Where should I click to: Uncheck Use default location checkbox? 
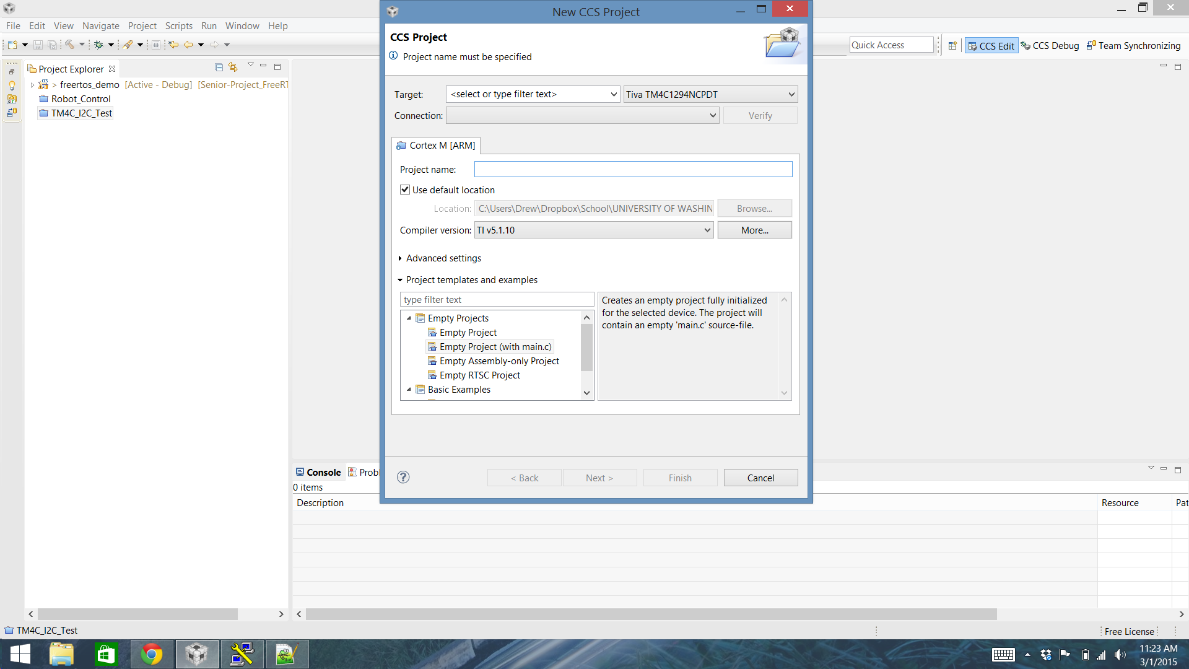tap(405, 190)
